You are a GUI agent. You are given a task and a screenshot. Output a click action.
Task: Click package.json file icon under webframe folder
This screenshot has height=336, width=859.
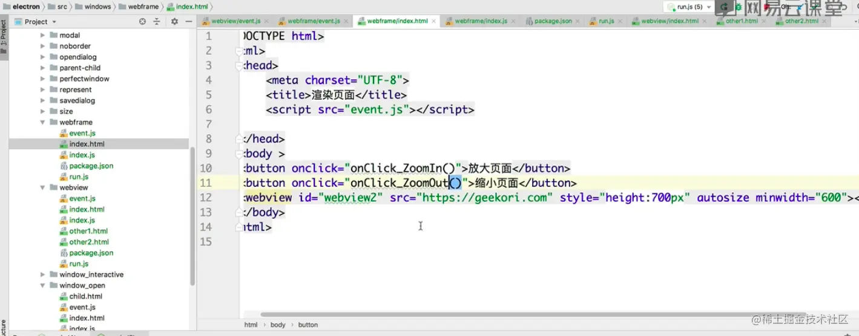pos(64,166)
